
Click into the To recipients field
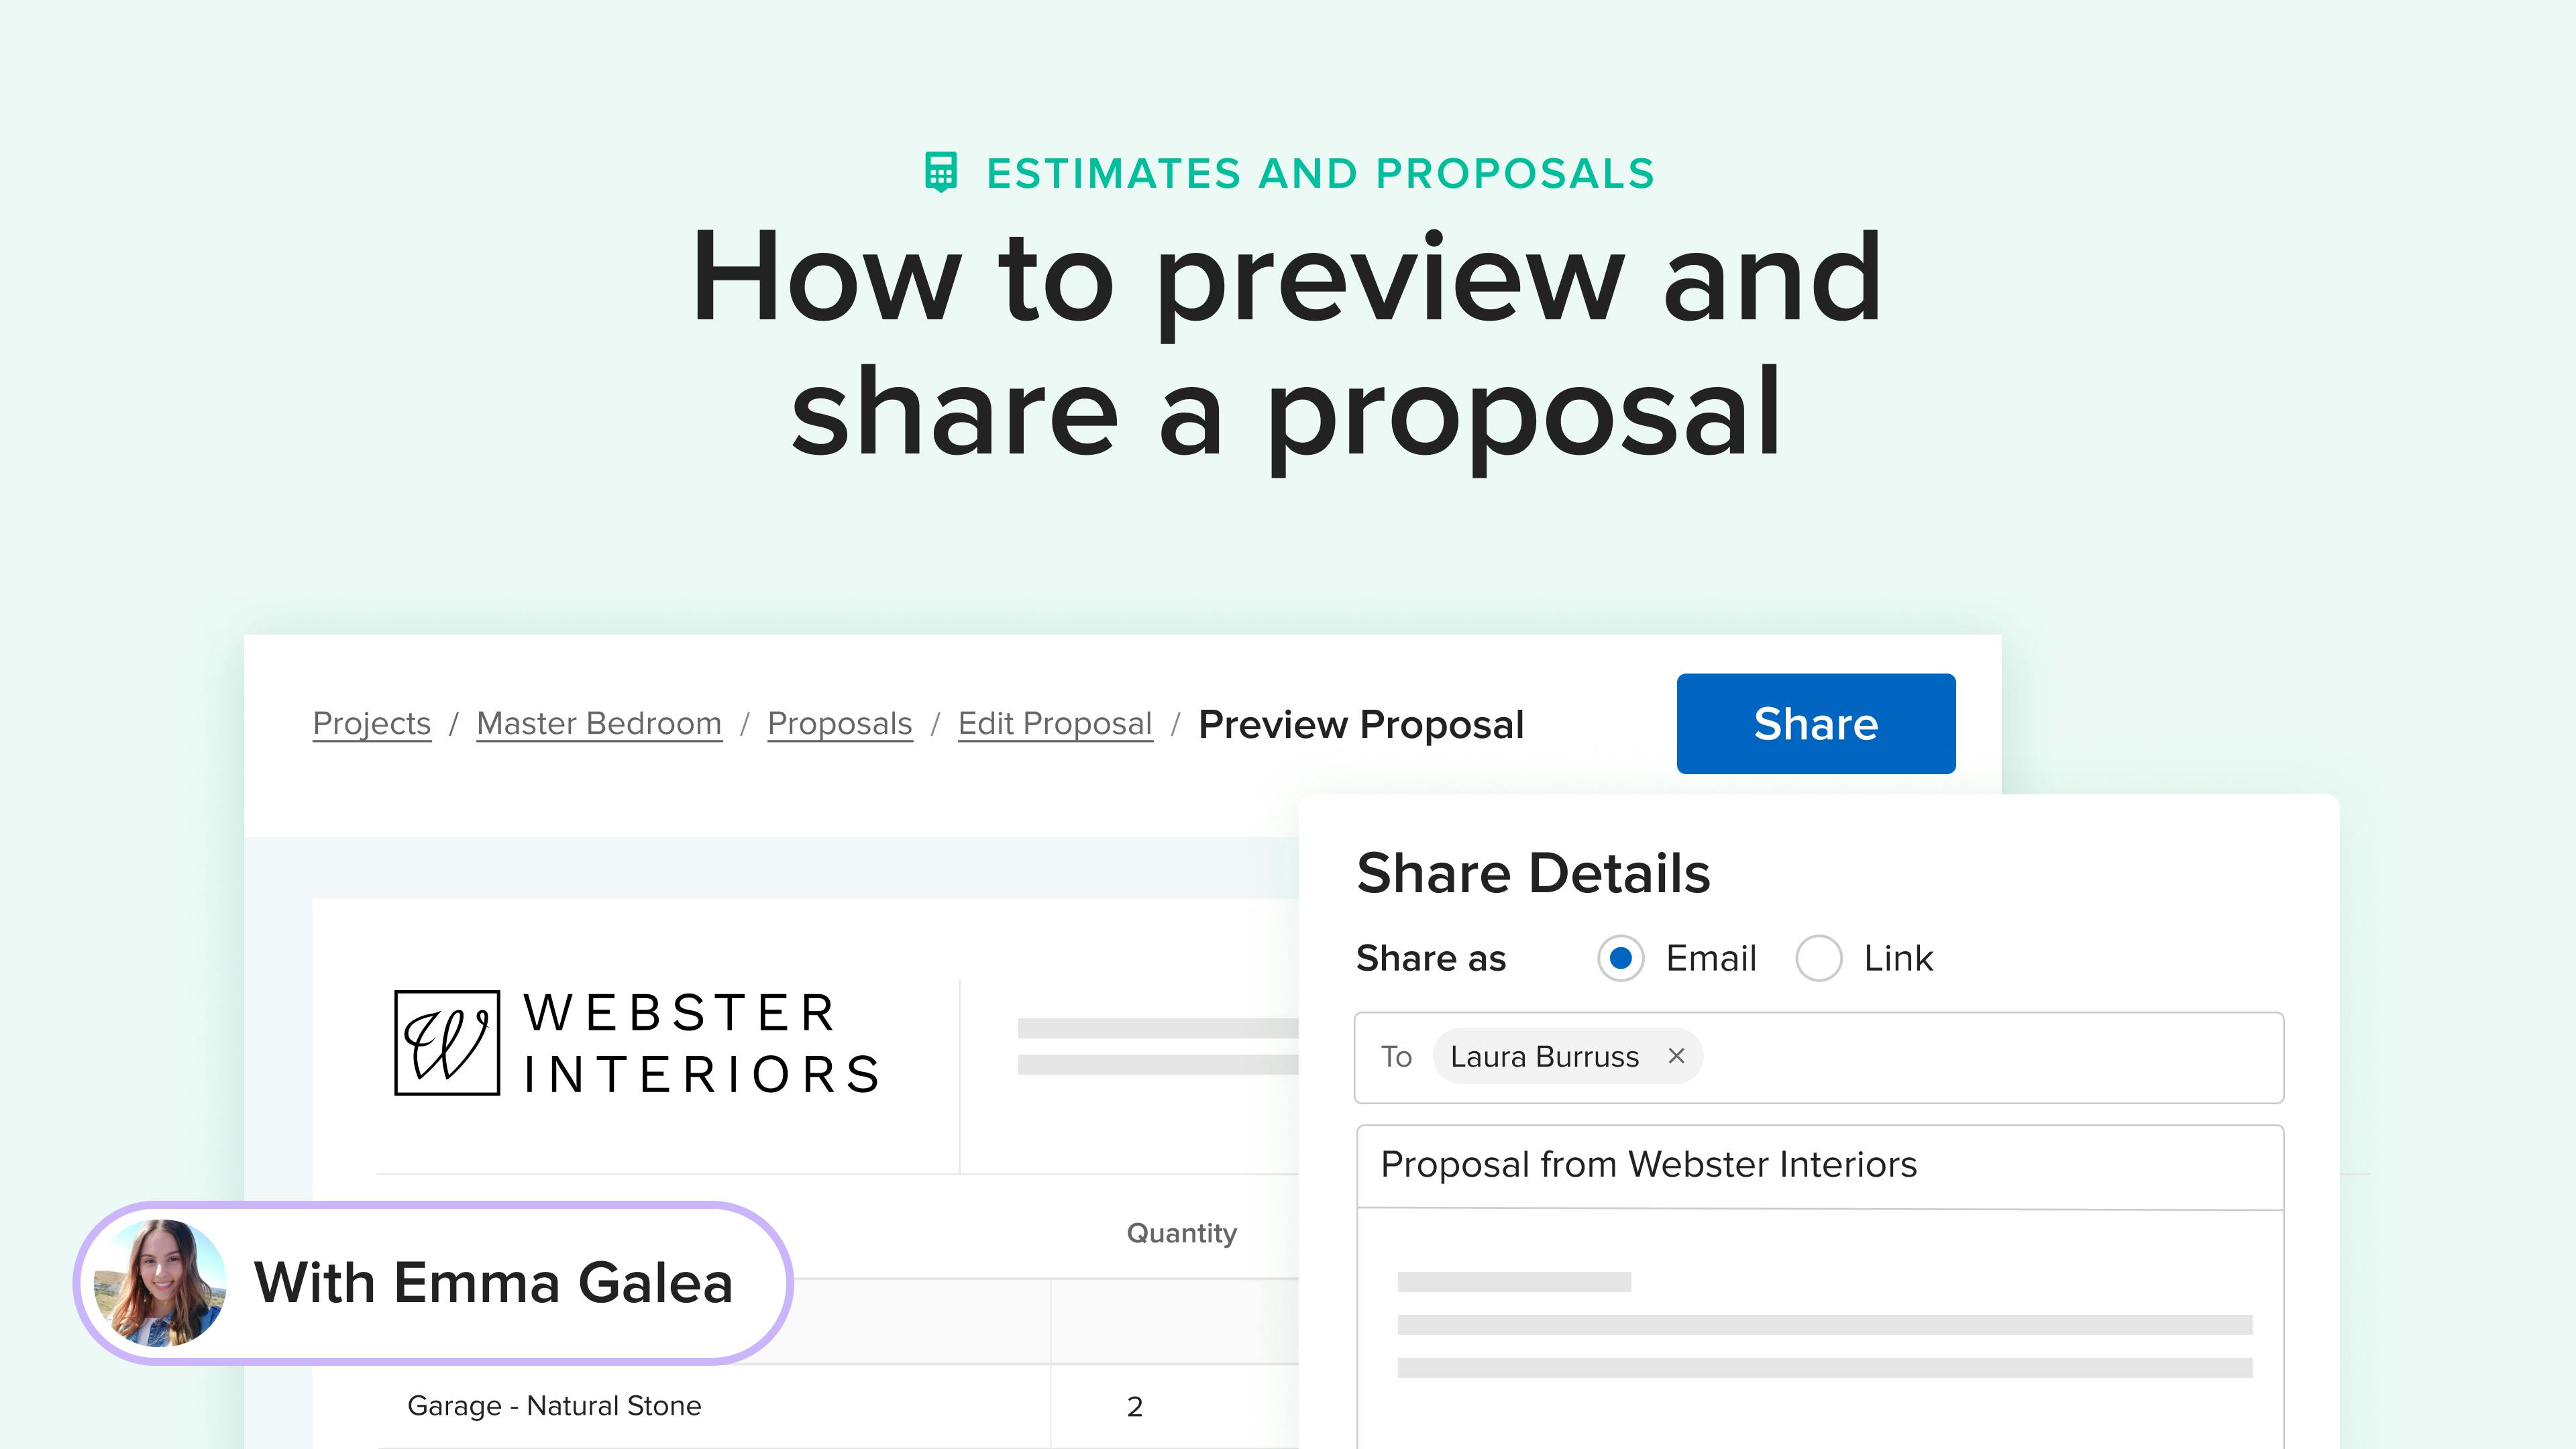[1990, 1057]
